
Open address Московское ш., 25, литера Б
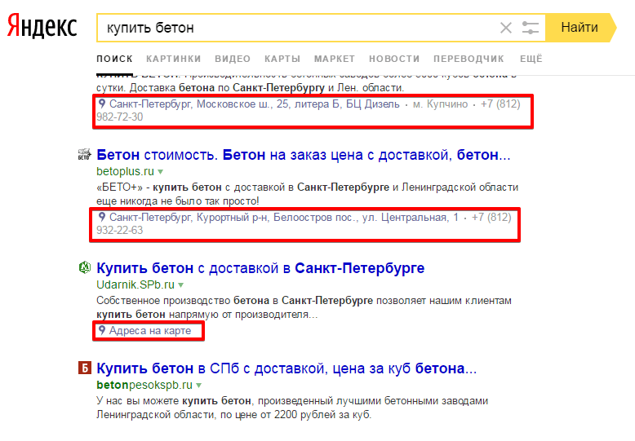(x=255, y=104)
